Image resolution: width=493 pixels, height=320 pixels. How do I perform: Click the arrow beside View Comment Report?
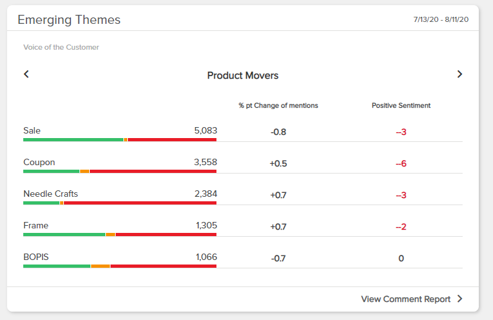coord(460,299)
